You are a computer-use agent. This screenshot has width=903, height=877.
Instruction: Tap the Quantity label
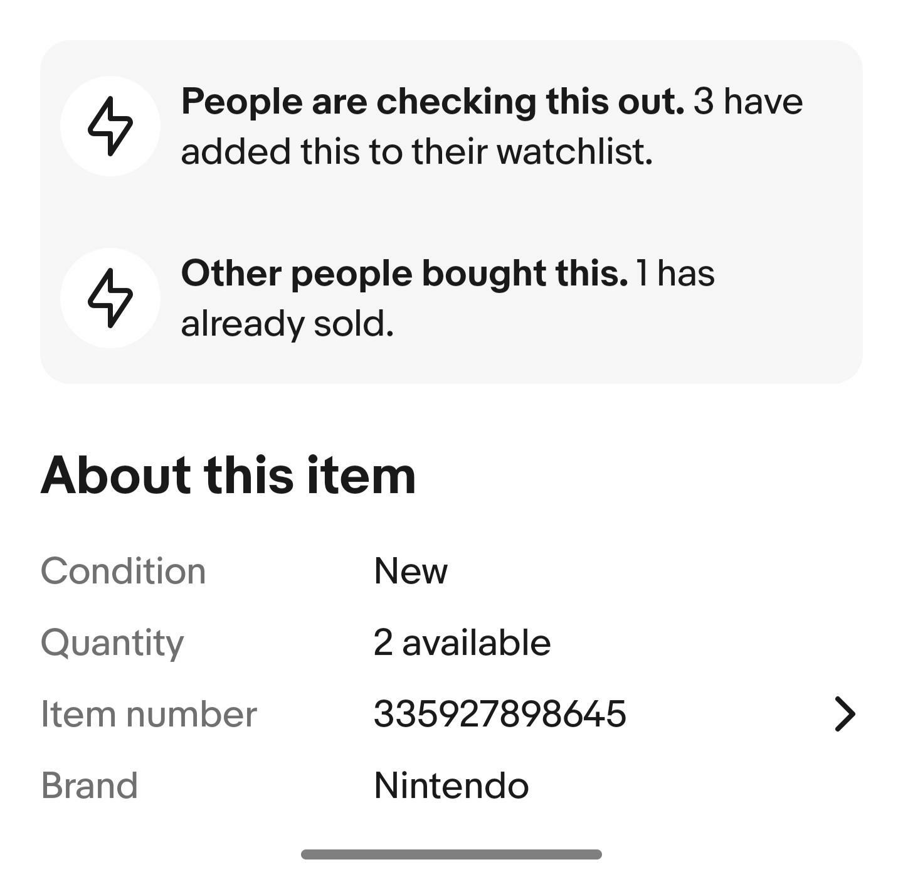coord(113,644)
